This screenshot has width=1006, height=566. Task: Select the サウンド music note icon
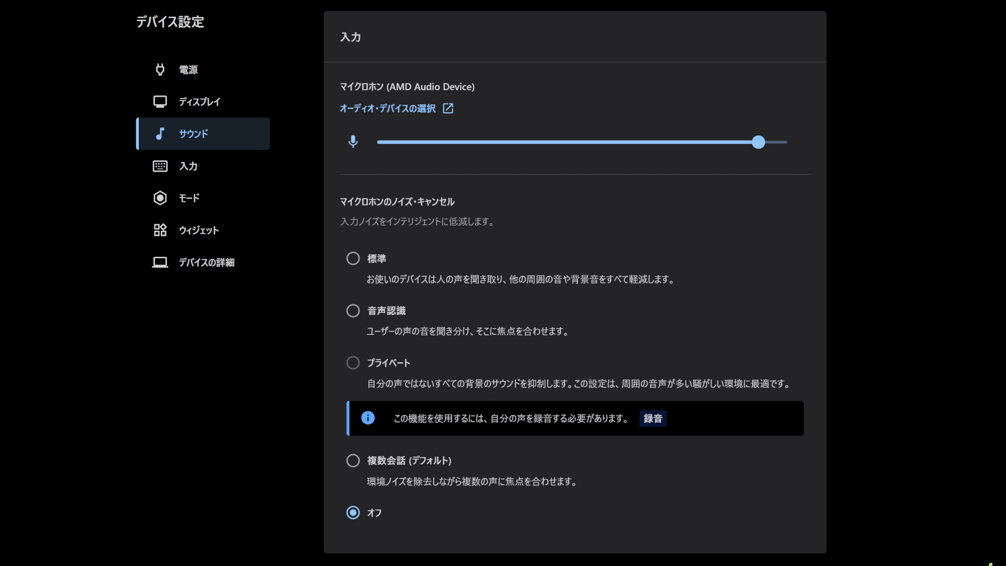pyautogui.click(x=160, y=134)
